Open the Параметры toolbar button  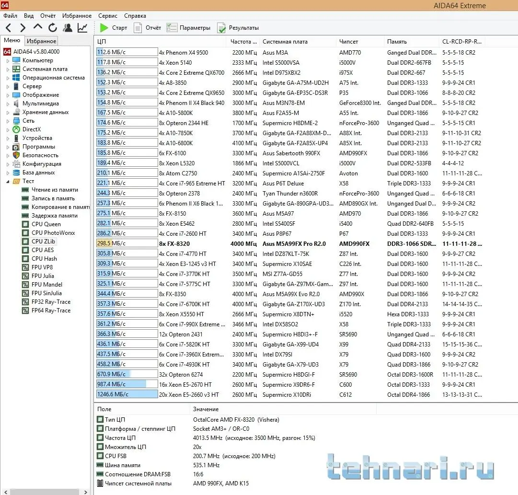coord(188,28)
